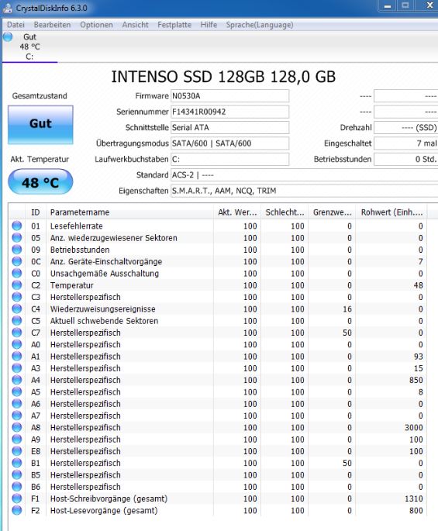
Task: Click status orb for Wiederzuweisungsereignisse row
Action: [16, 309]
